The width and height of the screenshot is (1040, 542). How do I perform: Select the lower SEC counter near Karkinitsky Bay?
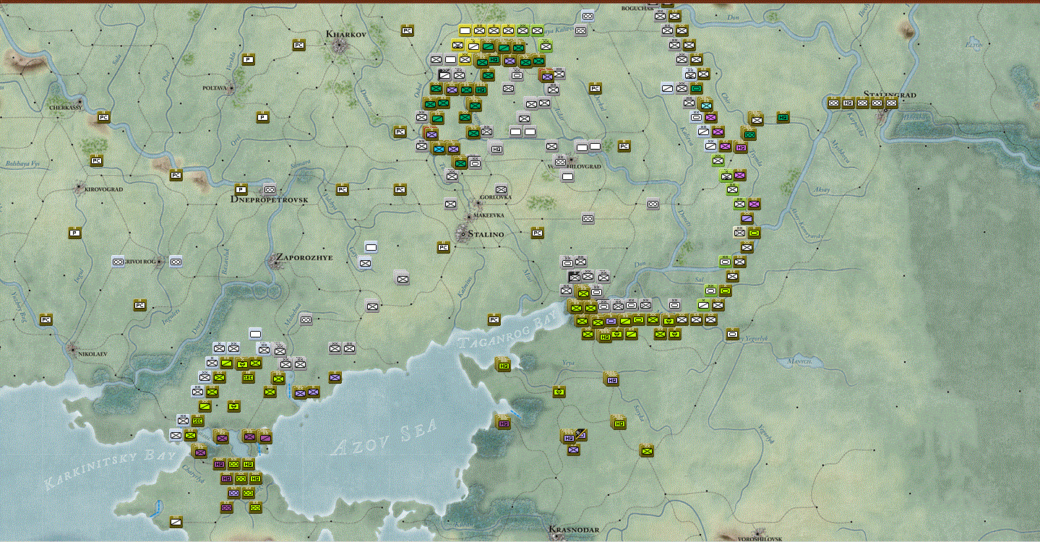(197, 421)
